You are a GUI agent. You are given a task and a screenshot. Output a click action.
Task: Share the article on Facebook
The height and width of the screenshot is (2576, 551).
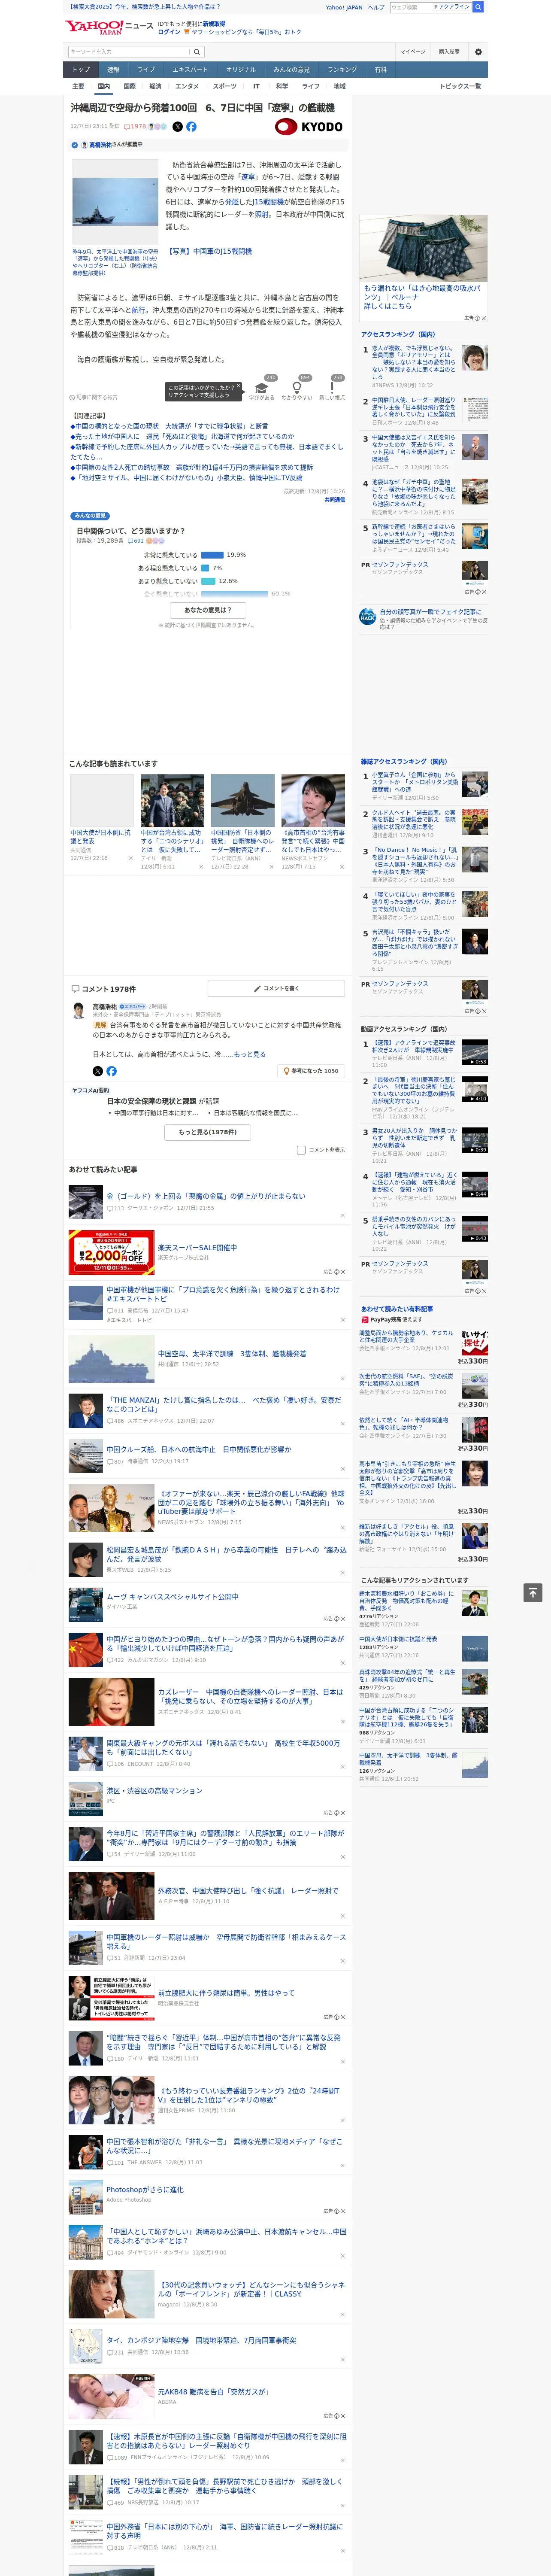[191, 127]
